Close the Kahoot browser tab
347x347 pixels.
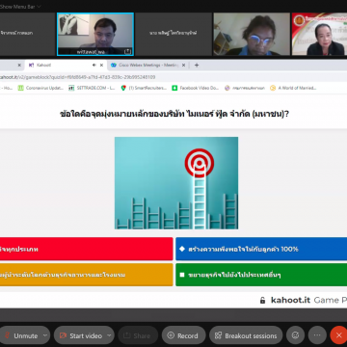[101, 66]
